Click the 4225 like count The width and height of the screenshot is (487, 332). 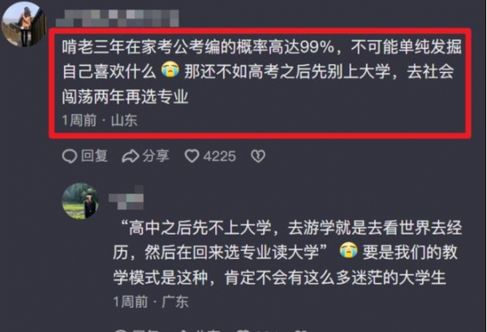click(x=220, y=157)
